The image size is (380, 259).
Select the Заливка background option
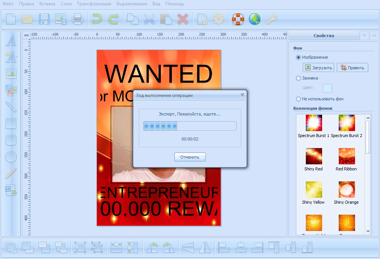[298, 78]
